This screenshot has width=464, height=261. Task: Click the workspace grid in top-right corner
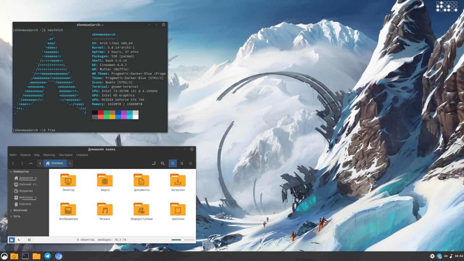pyautogui.click(x=447, y=6)
